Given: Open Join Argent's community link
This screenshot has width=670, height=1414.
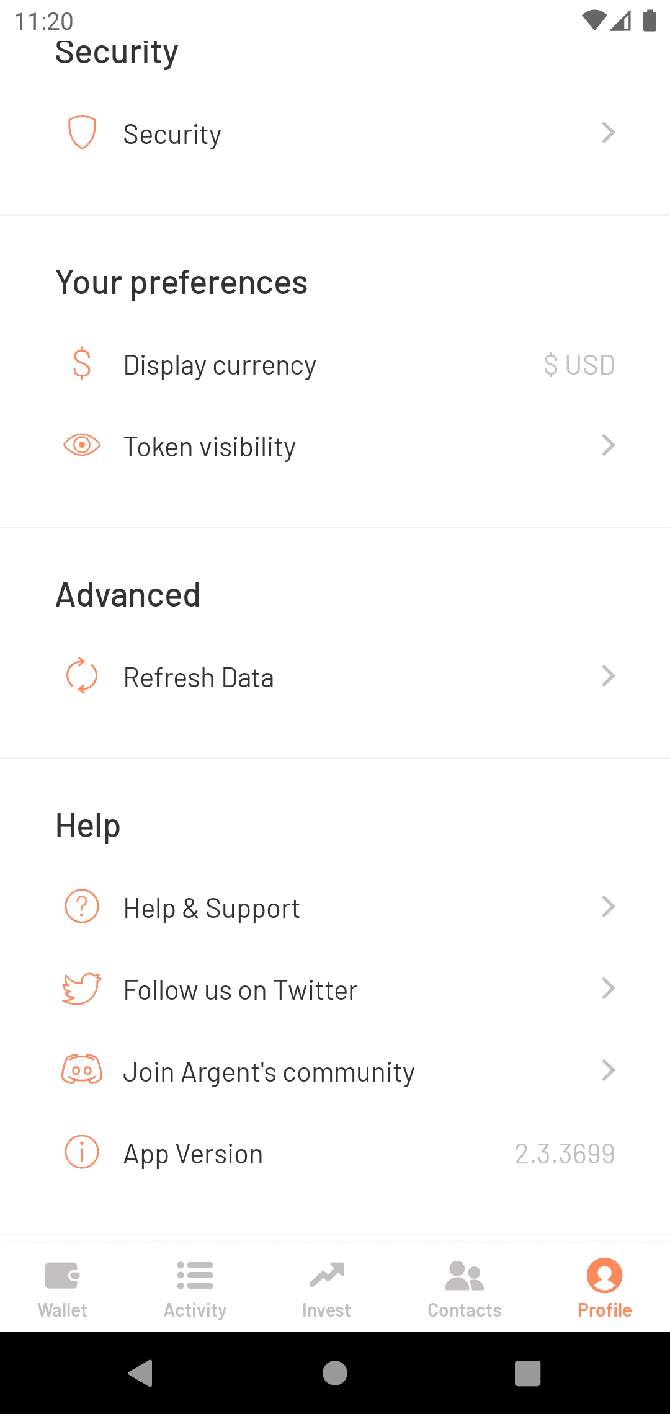Looking at the screenshot, I should tap(269, 1072).
